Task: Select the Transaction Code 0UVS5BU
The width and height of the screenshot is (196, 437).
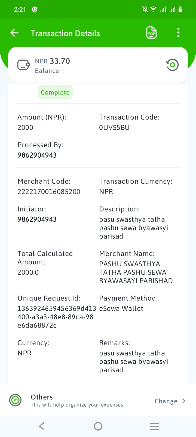Action: 114,127
